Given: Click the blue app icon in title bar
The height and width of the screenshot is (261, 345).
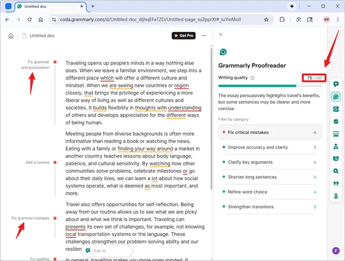Looking at the screenshot, I should click(9, 6).
